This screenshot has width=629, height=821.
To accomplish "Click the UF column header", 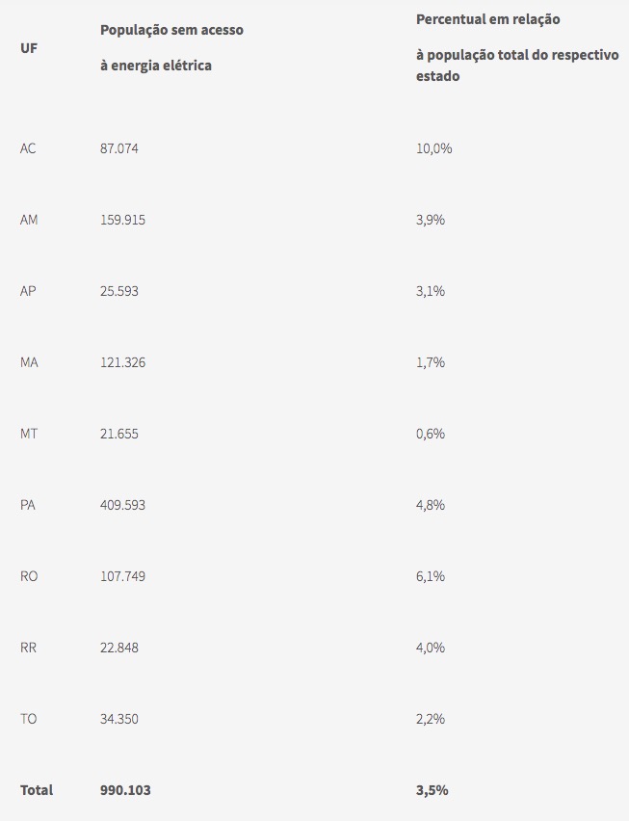I will point(28,48).
